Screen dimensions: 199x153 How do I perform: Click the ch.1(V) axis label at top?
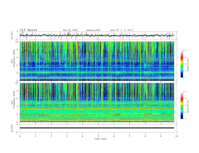coord(12,35)
